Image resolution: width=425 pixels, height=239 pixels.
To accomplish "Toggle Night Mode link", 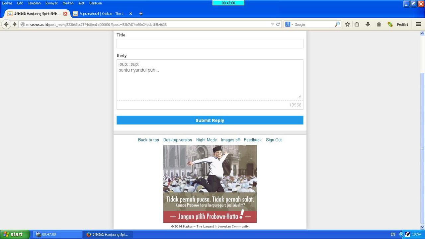I will pyautogui.click(x=206, y=140).
